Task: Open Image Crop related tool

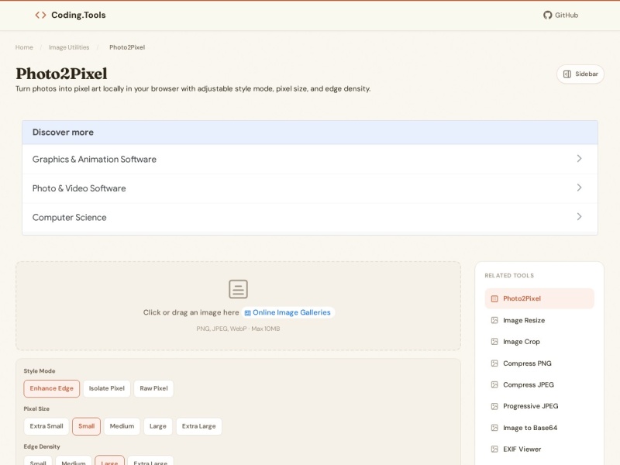Action: click(x=539, y=342)
